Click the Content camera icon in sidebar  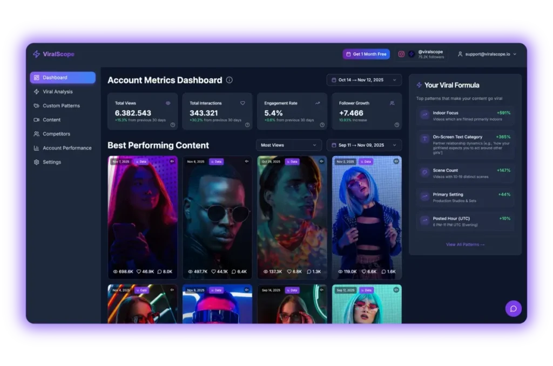tap(37, 120)
